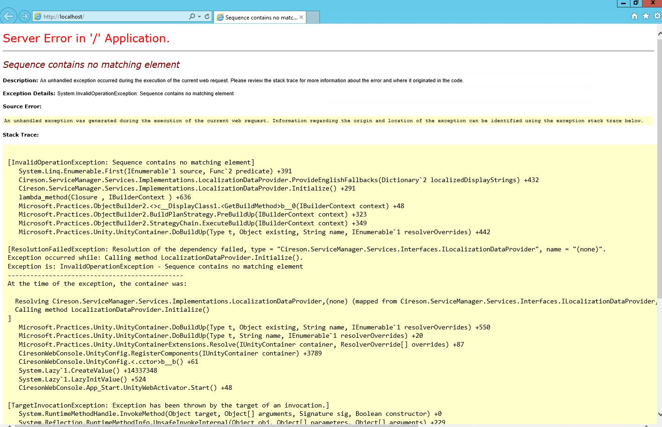Open the Tools gear icon
The width and height of the screenshot is (662, 427).
tap(657, 16)
